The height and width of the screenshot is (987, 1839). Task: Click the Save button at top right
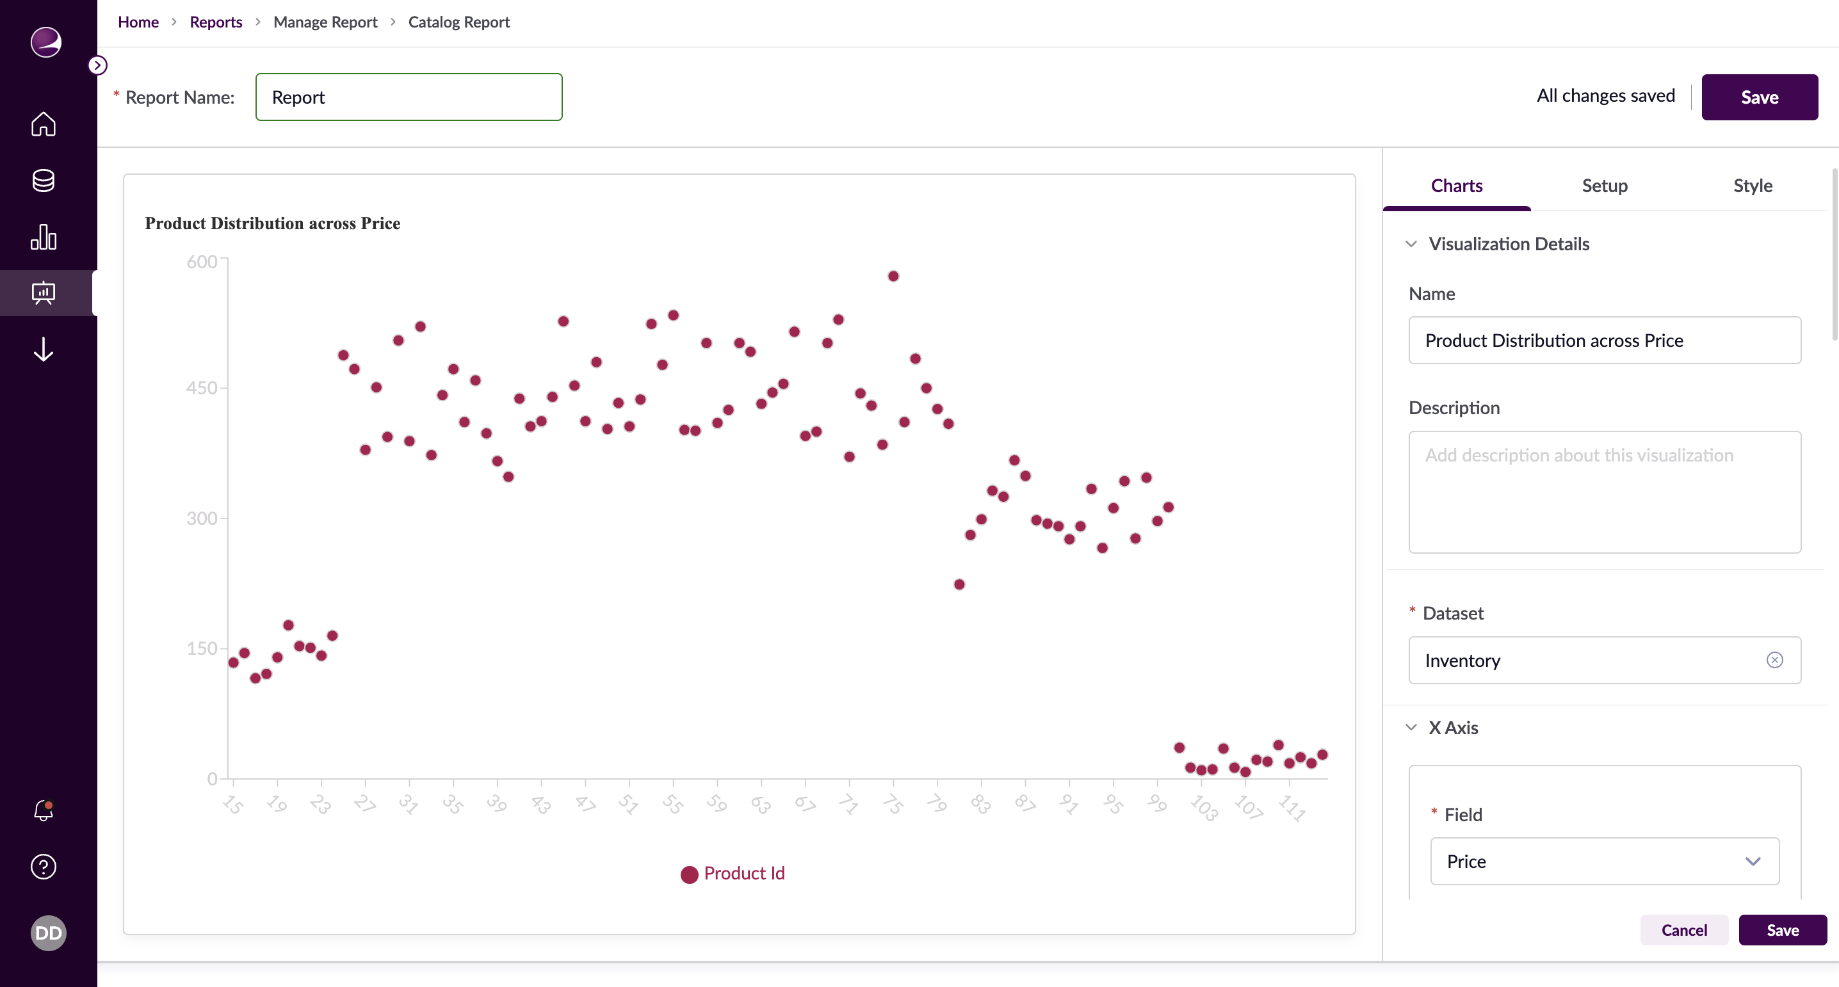[x=1760, y=97]
